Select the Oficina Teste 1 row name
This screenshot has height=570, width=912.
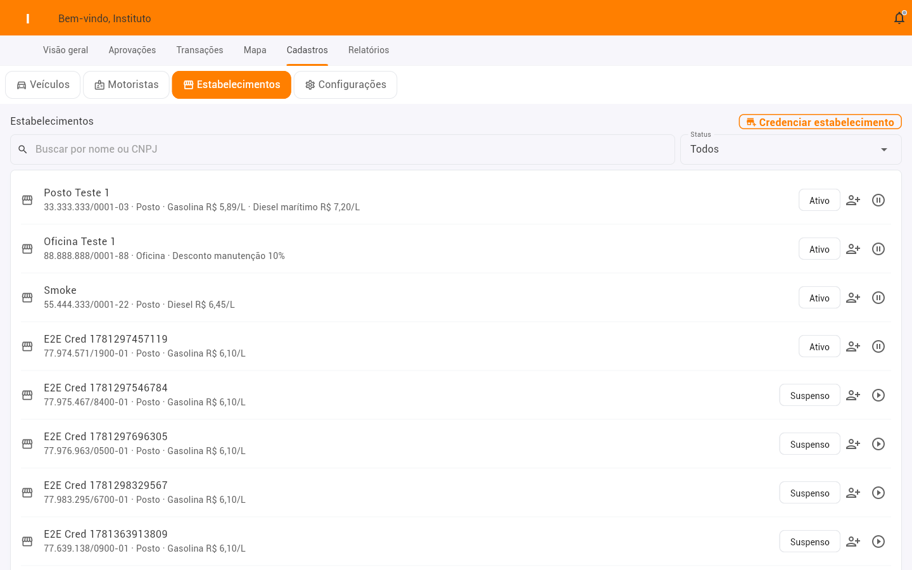point(80,241)
